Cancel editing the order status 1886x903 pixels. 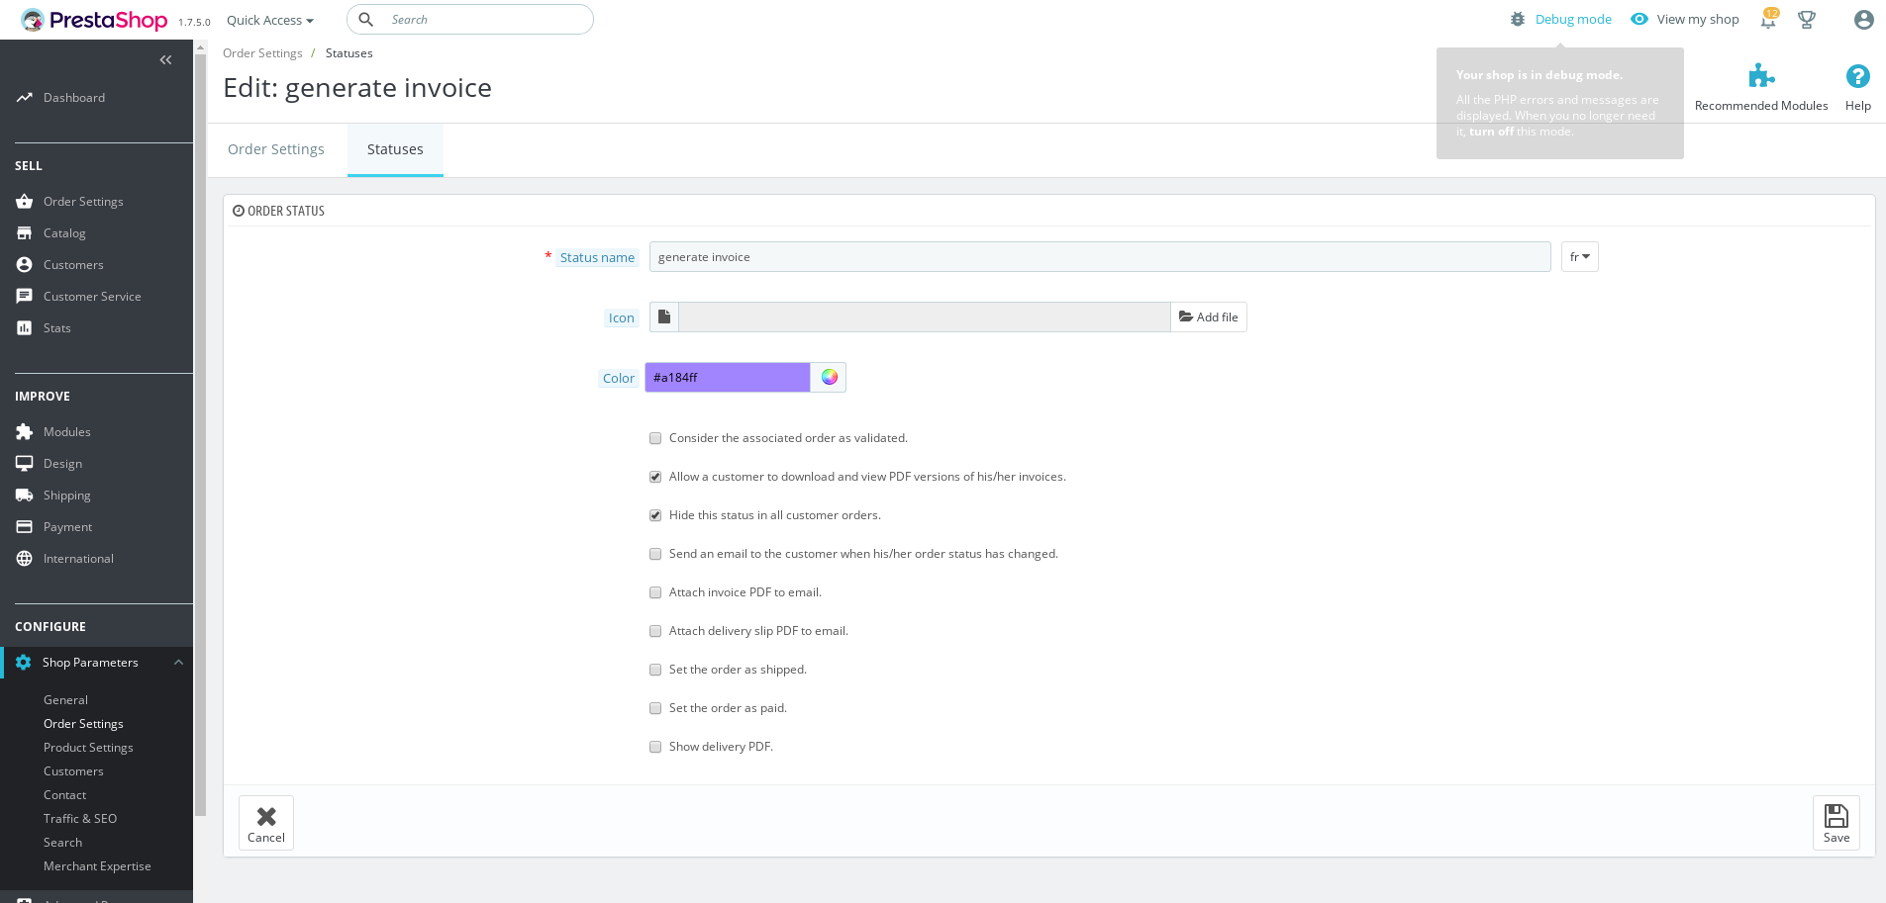265,822
